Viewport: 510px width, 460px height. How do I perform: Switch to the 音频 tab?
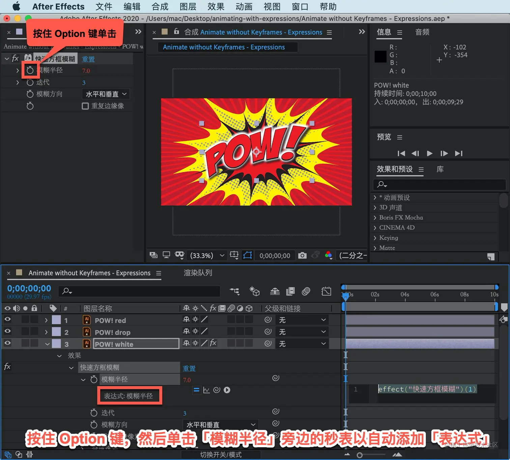(422, 32)
